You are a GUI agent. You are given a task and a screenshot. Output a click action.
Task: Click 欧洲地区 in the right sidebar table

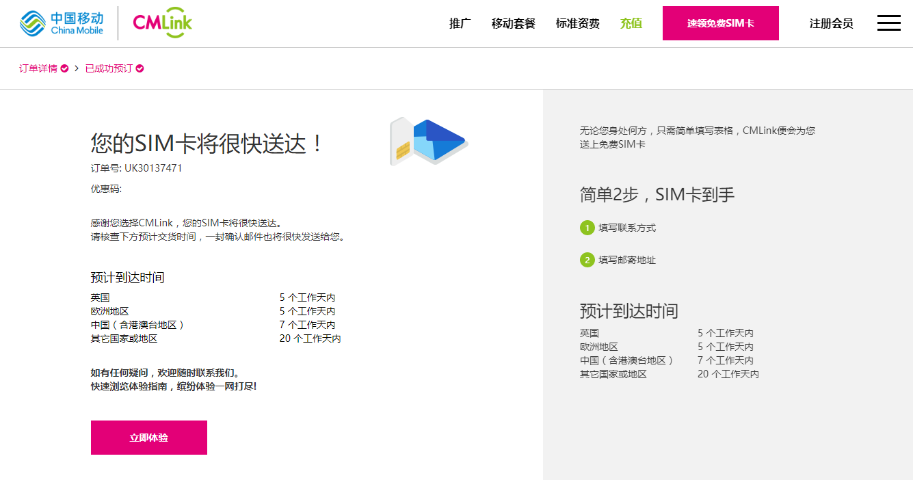[x=599, y=347]
